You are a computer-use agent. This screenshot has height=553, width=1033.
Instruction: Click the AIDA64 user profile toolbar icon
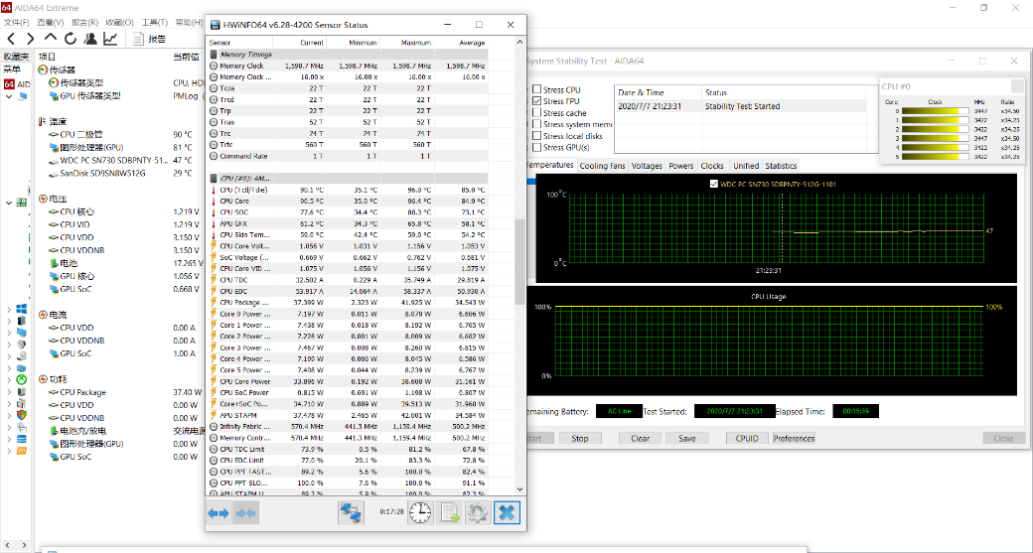(90, 39)
